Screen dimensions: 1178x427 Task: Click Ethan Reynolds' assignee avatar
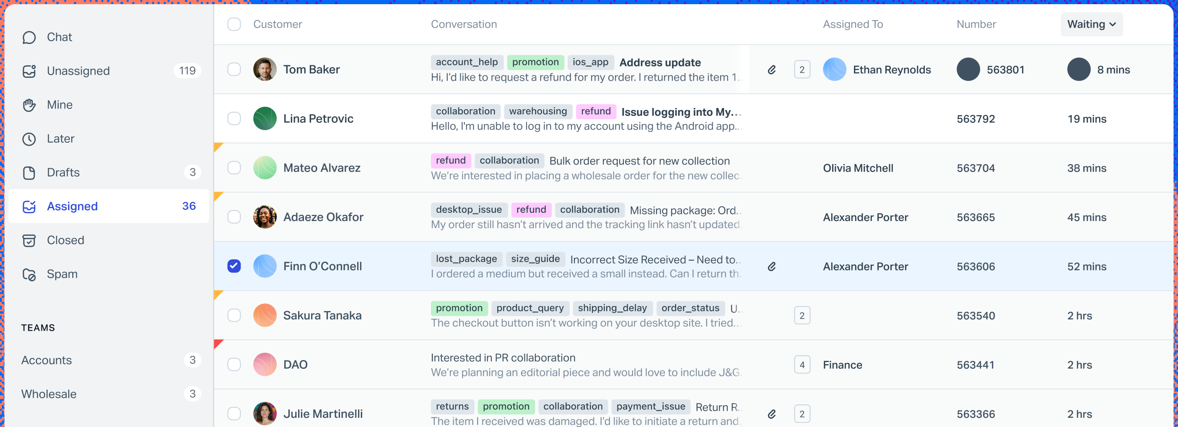(x=835, y=69)
